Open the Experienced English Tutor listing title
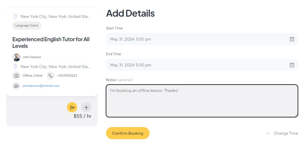This screenshot has width=304, height=150. click(51, 42)
